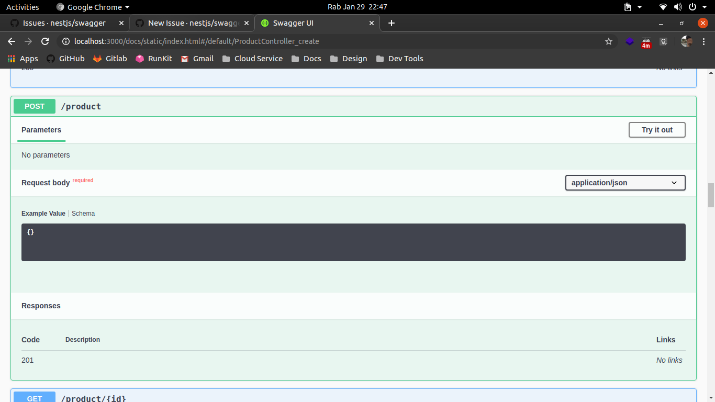
Task: Click the site info icon in address bar
Action: [66, 41]
